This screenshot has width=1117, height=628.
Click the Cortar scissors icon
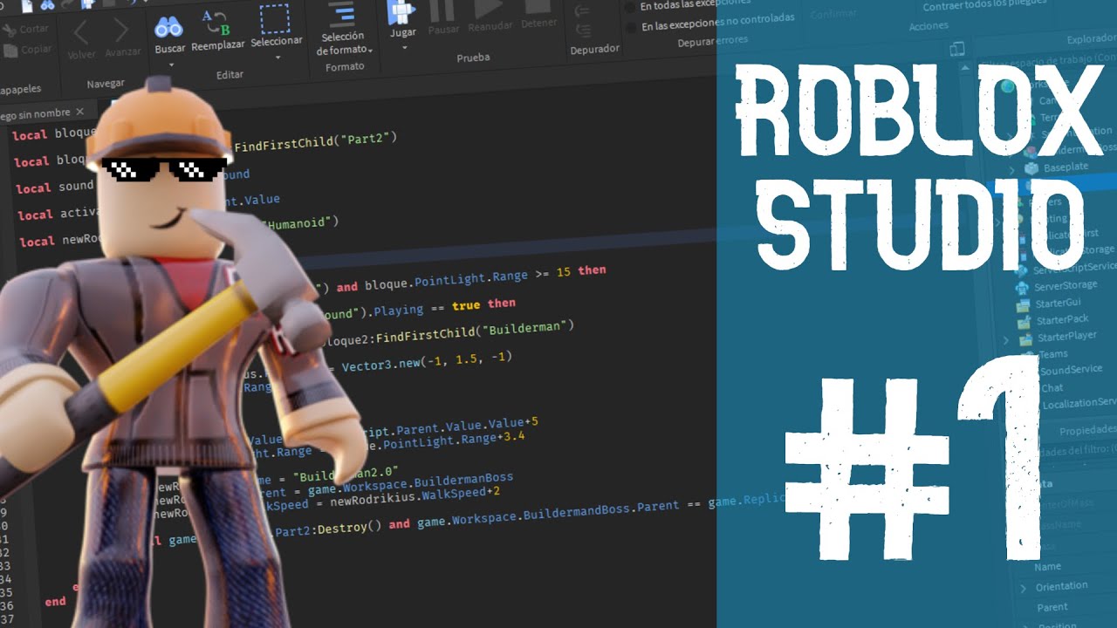coord(9,30)
